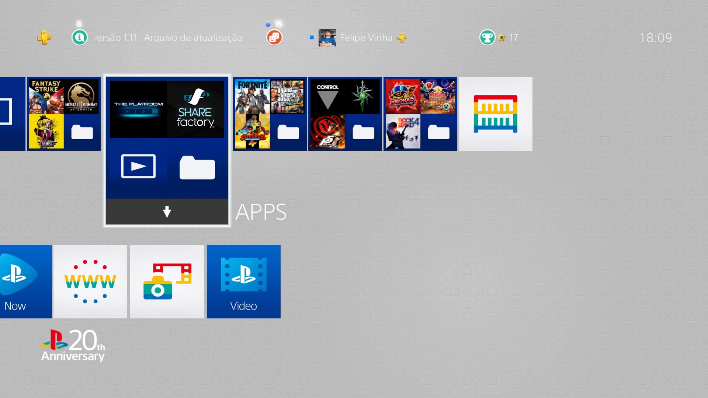Screen dimensions: 708x398
Task: Launch PlayStation Now app
Action: pyautogui.click(x=26, y=282)
